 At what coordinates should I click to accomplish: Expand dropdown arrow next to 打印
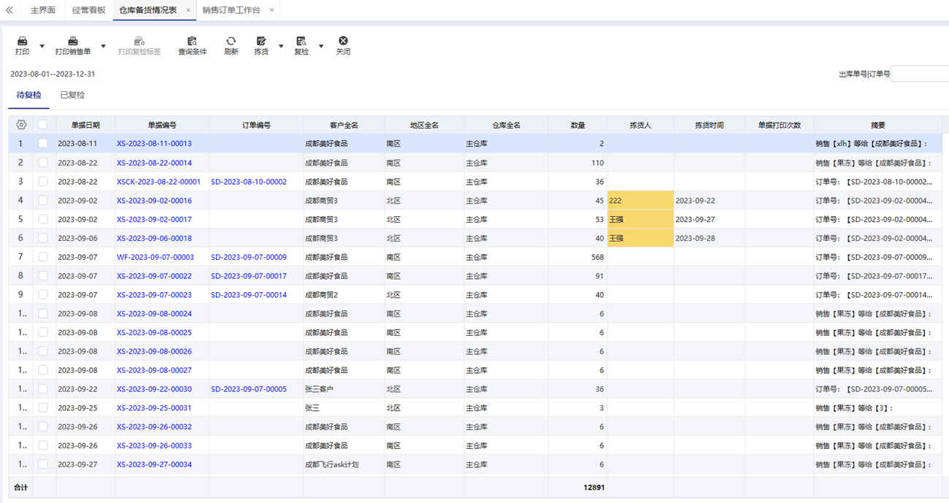point(42,47)
